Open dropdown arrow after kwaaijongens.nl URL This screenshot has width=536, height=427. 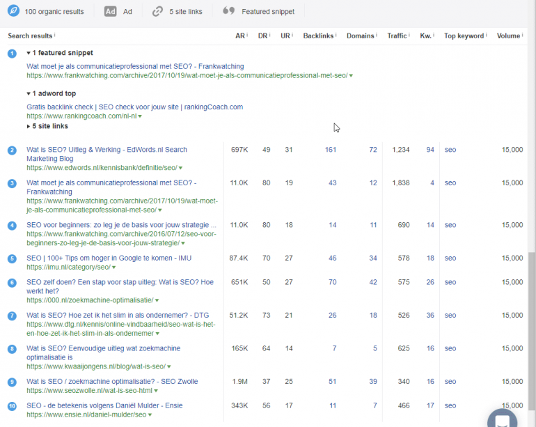click(x=169, y=367)
